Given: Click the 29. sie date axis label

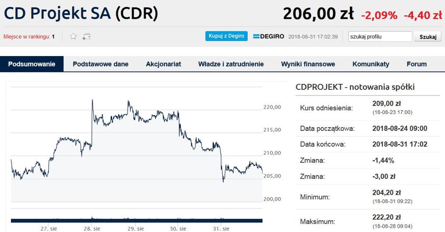Looking at the screenshot, I should tap(135, 229).
